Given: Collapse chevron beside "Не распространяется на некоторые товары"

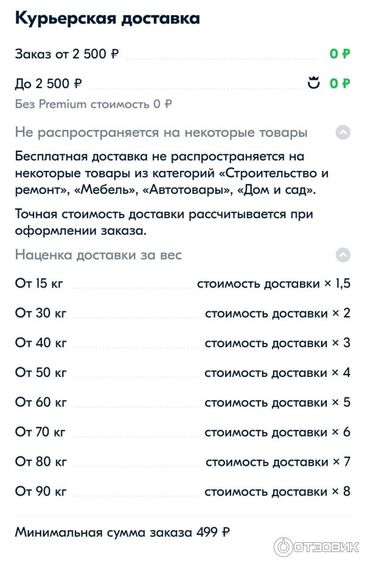Looking at the screenshot, I should [343, 133].
